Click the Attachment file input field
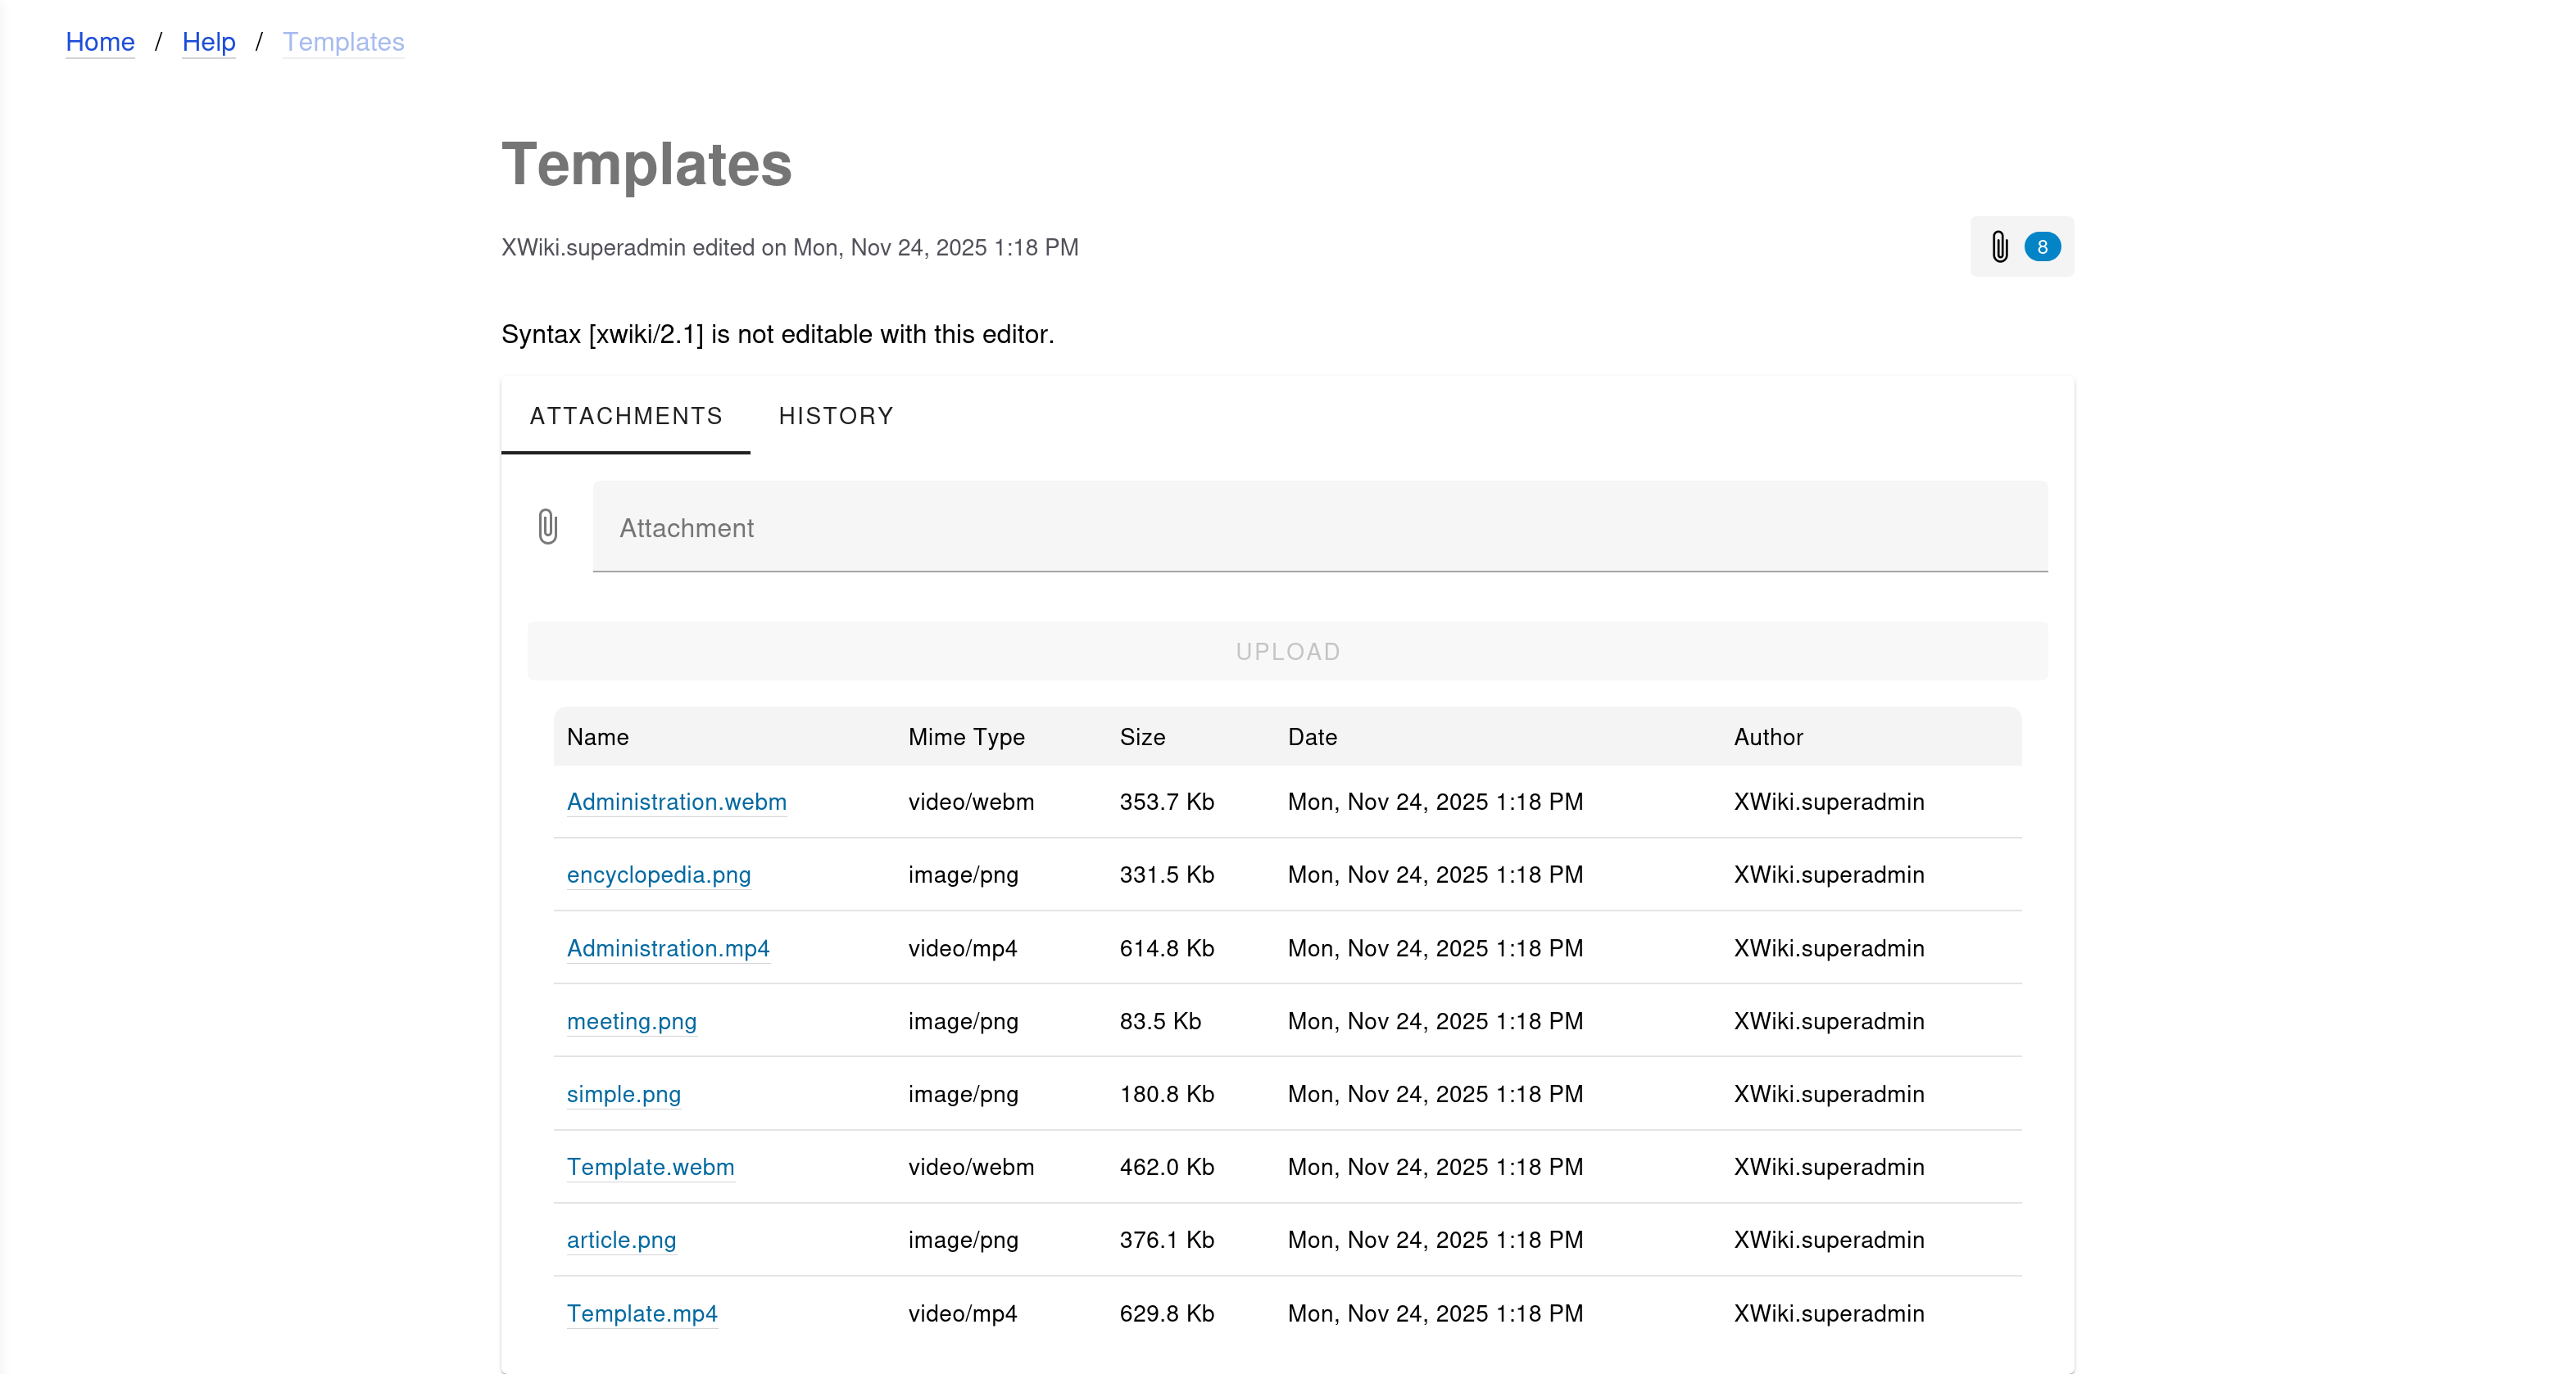Viewport: 2576px width, 1374px height. tap(1319, 527)
